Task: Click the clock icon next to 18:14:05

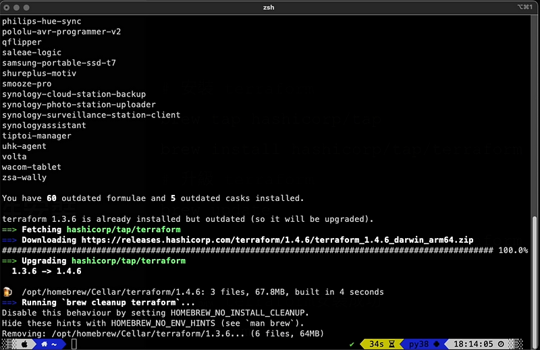Action: coord(501,344)
